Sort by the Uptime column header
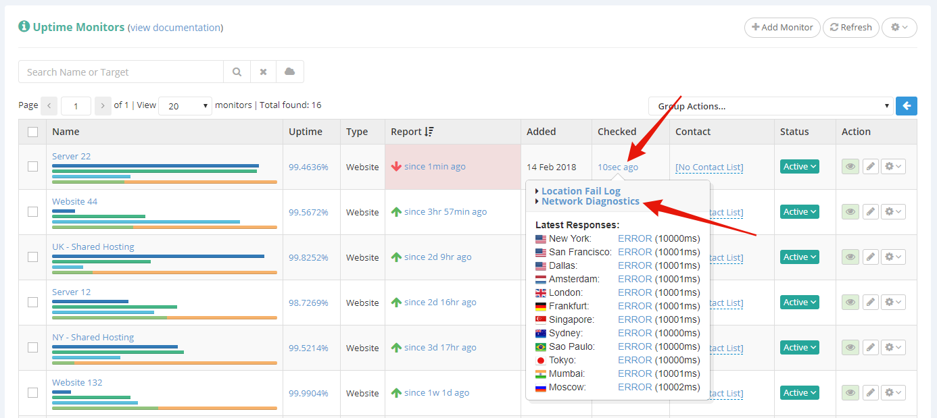This screenshot has height=418, width=937. tap(306, 132)
